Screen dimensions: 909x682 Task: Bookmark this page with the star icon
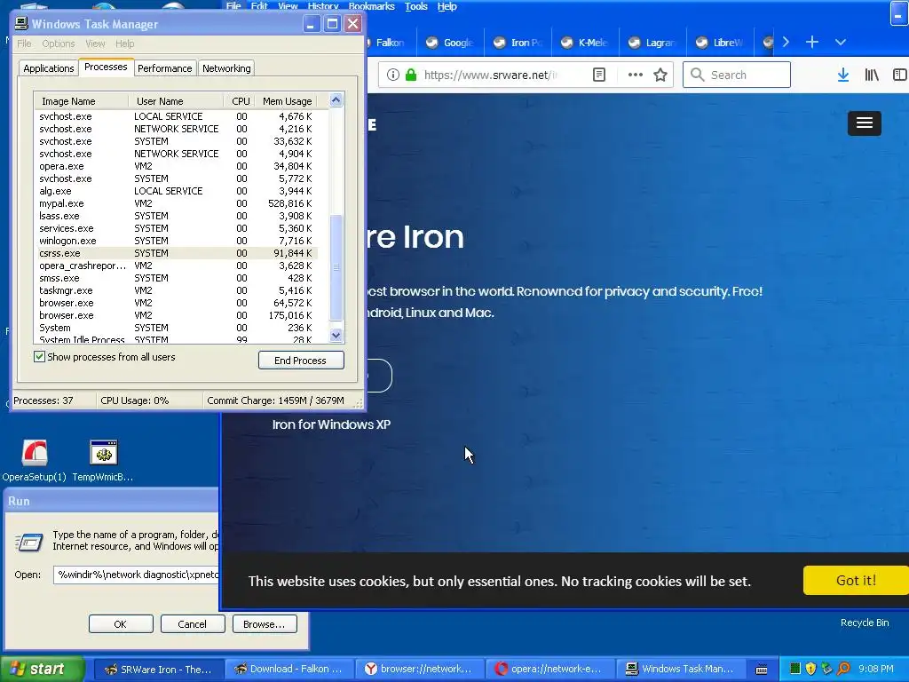tap(660, 75)
